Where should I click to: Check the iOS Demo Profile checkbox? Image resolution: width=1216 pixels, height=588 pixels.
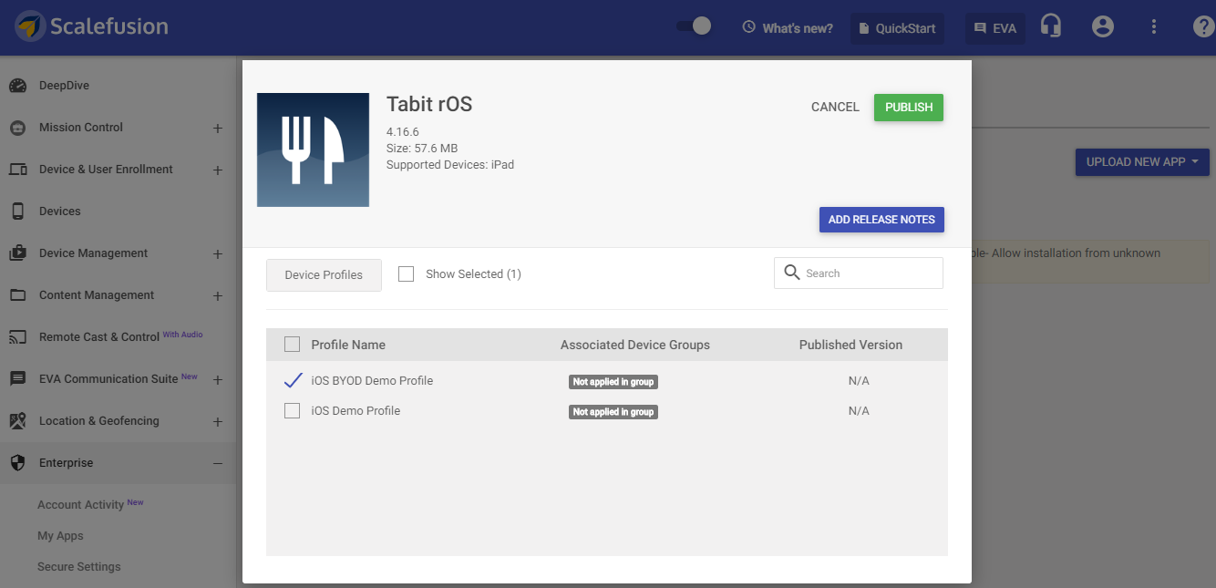point(292,410)
